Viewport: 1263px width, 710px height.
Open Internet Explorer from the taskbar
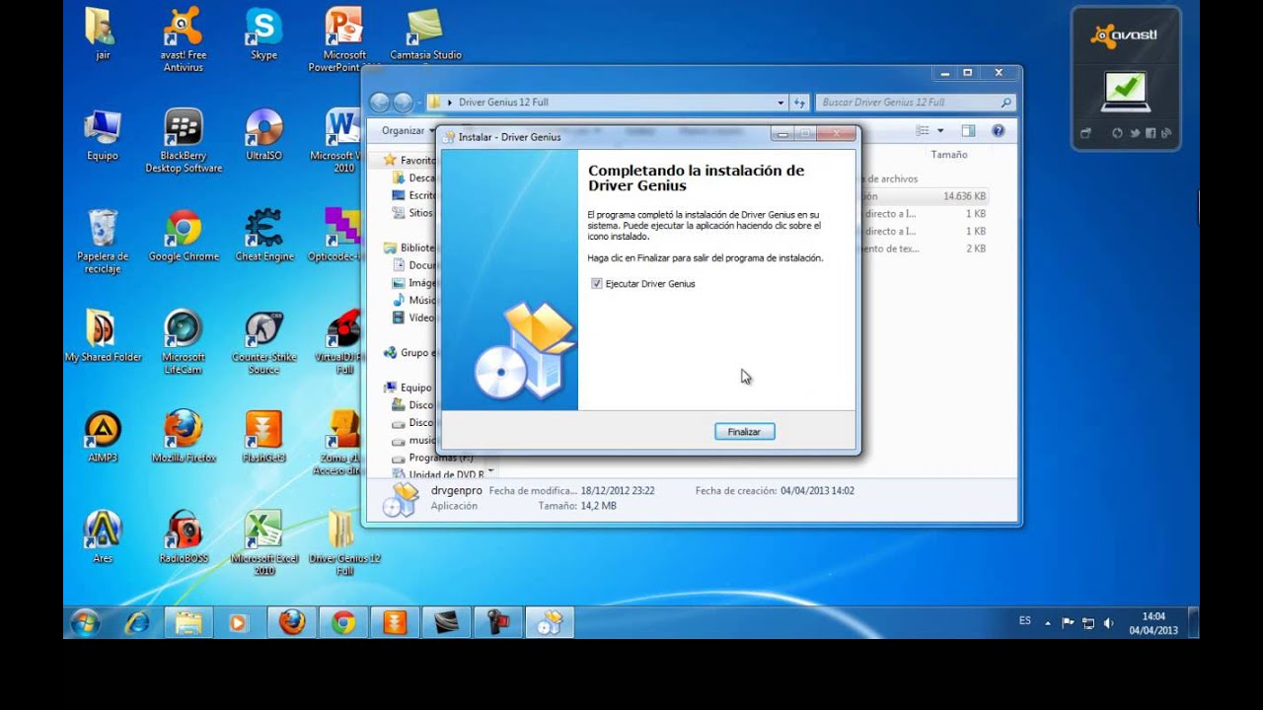pos(137,622)
